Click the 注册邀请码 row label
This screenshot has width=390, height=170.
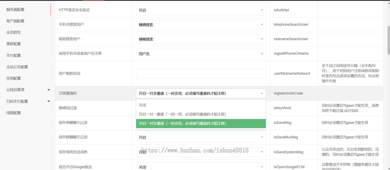point(68,93)
